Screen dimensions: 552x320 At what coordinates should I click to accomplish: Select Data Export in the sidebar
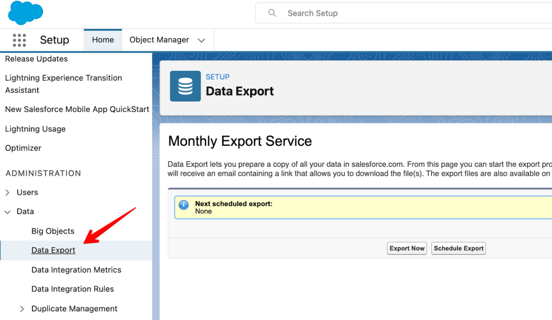pos(53,250)
